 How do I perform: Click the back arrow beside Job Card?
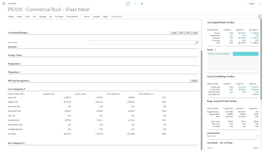click(x=4, y=4)
